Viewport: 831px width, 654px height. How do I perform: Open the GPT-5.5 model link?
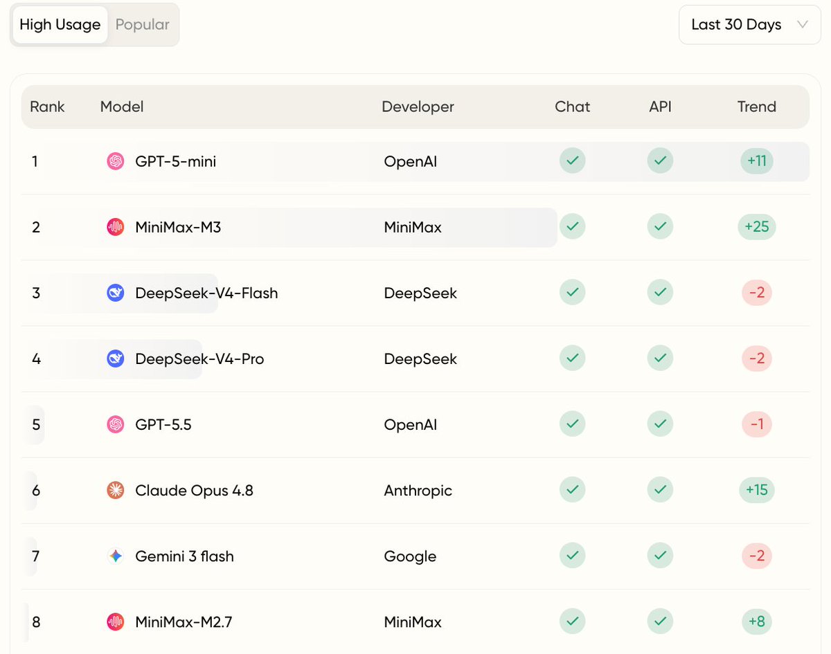[163, 424]
